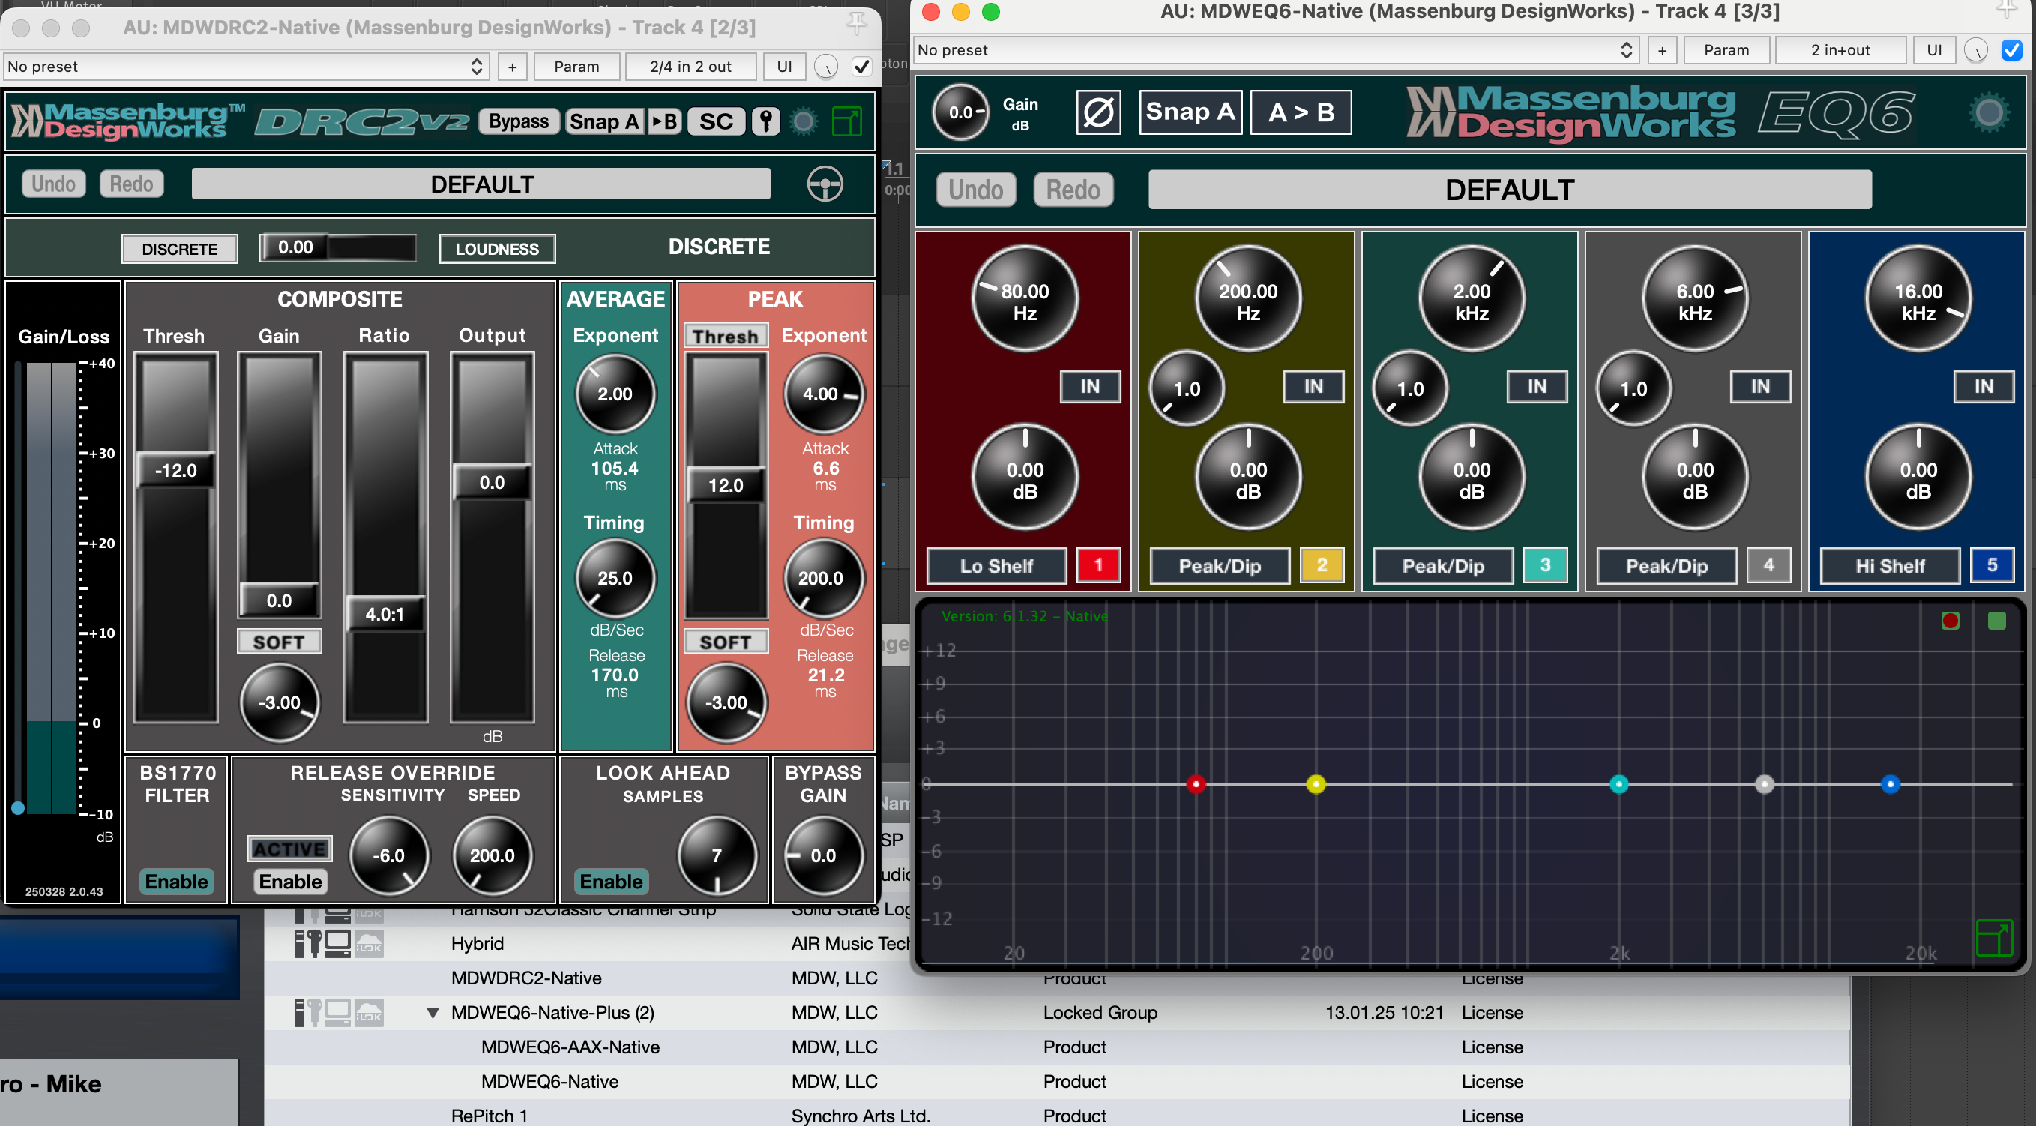Click the DRC2 Bypass button
Image resolution: width=2036 pixels, height=1126 pixels.
tap(519, 121)
